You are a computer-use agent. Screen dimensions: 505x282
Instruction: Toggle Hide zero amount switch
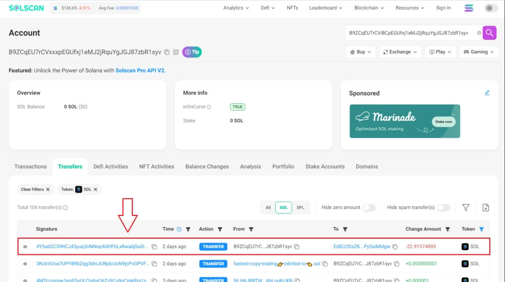pos(369,207)
